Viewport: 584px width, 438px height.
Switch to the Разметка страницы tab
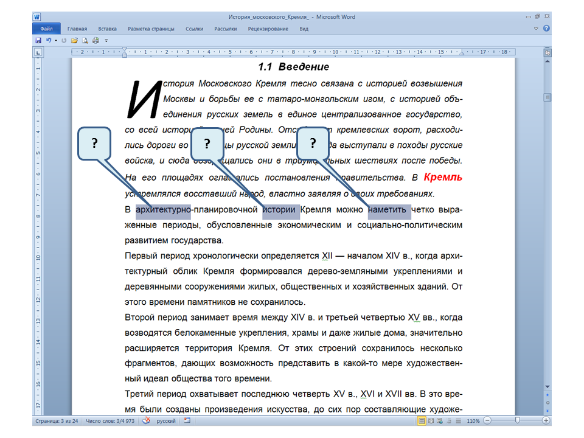151,29
